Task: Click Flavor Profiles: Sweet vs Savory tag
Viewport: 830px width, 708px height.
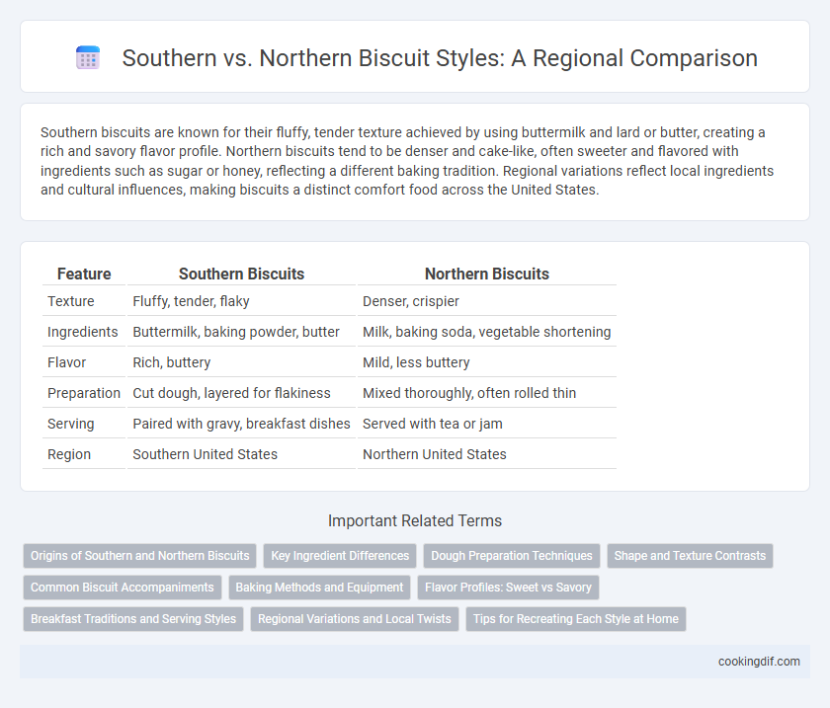Action: coord(508,588)
